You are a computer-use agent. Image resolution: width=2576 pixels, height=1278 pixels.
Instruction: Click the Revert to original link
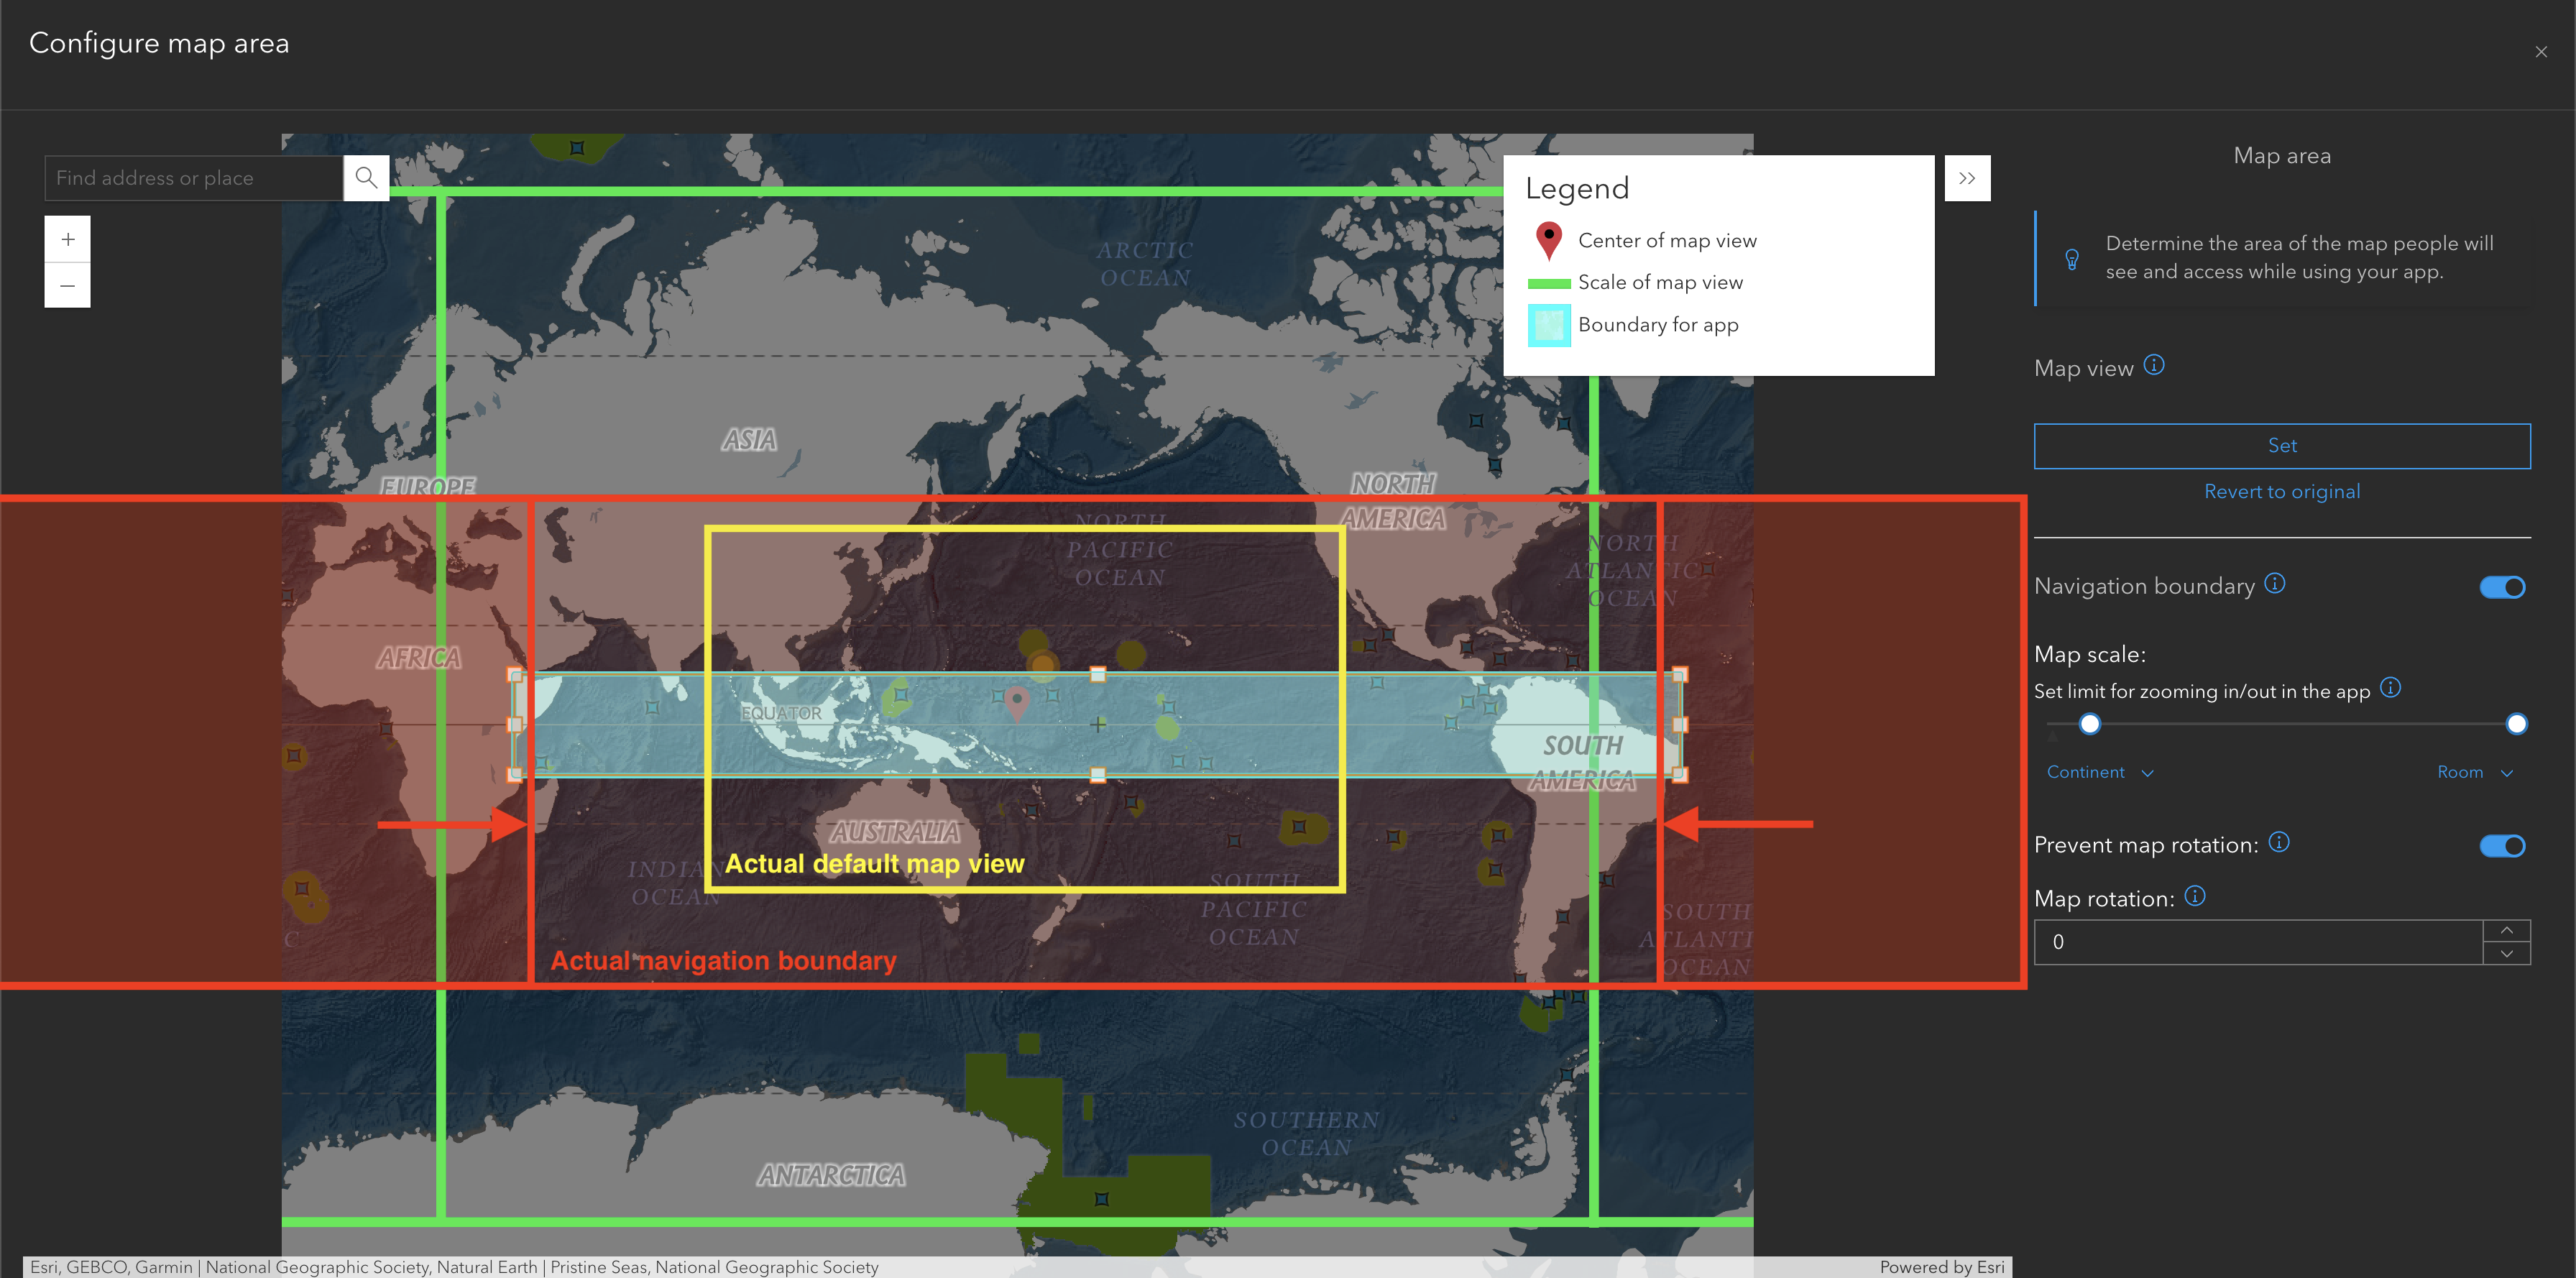pyautogui.click(x=2282, y=491)
